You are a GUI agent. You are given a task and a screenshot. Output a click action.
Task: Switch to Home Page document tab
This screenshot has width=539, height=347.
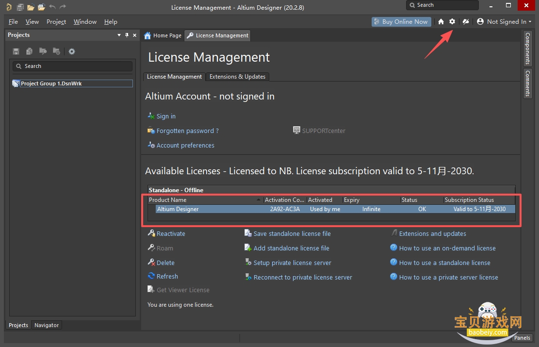tap(163, 35)
